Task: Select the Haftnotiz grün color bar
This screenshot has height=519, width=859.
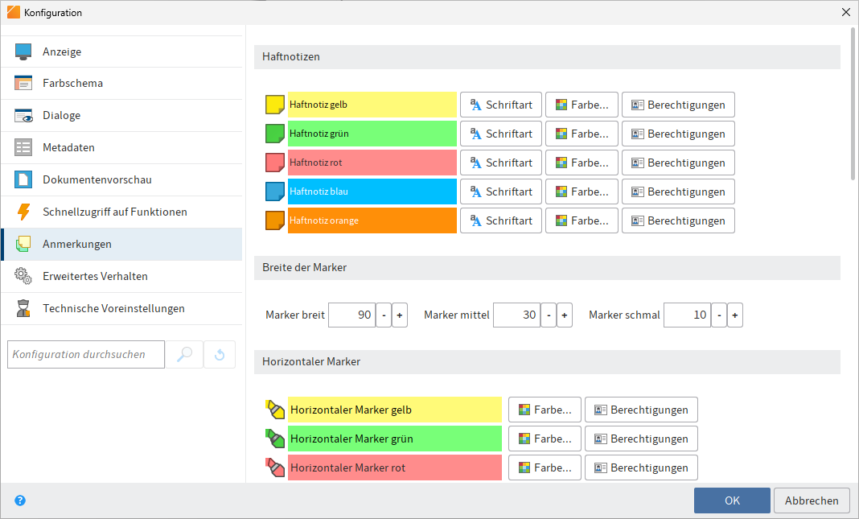Action: click(x=372, y=134)
